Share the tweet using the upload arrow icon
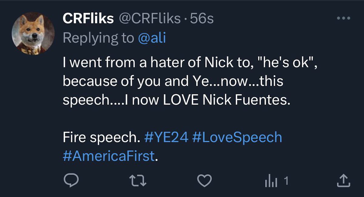364x197 pixels. pyautogui.click(x=344, y=181)
